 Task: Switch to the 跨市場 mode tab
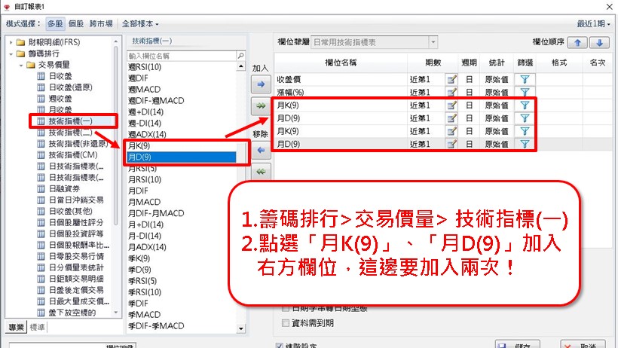pyautogui.click(x=100, y=23)
